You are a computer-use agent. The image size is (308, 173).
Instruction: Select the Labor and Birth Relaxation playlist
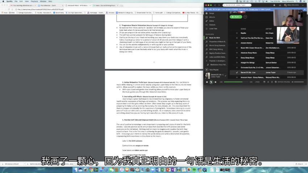(217, 57)
